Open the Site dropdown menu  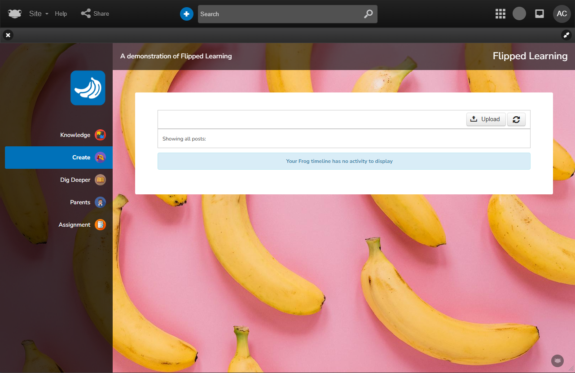coord(38,14)
